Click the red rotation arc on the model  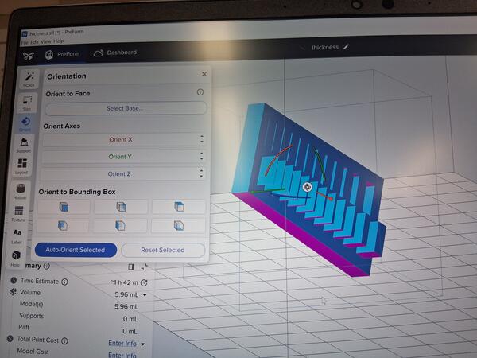click(276, 159)
